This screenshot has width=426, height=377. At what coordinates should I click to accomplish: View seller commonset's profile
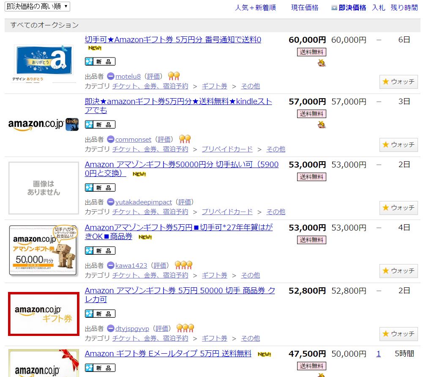coord(133,140)
